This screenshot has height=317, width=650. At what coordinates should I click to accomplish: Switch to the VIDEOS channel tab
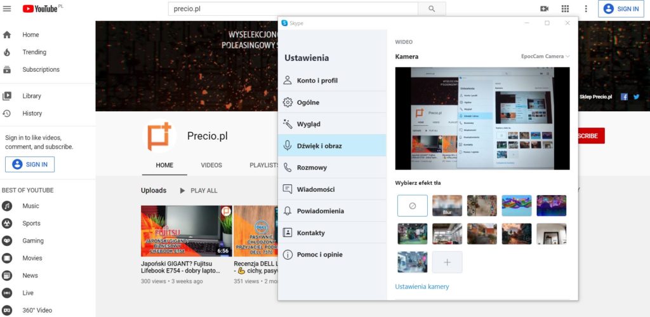(211, 165)
